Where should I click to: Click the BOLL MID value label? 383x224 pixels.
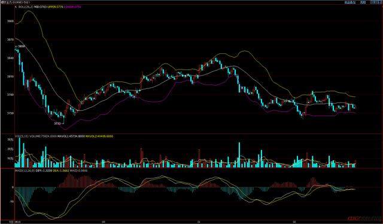(41, 7)
